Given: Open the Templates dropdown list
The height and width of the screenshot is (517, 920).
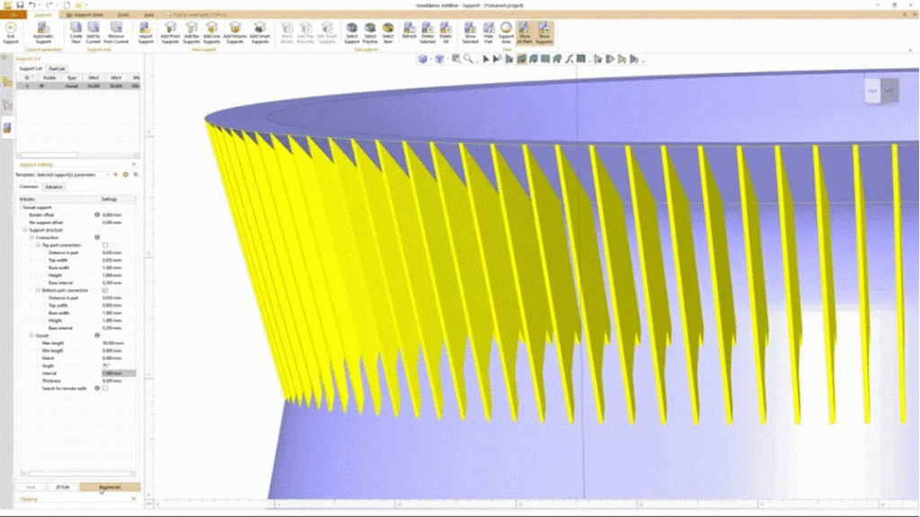Looking at the screenshot, I should coord(110,174).
